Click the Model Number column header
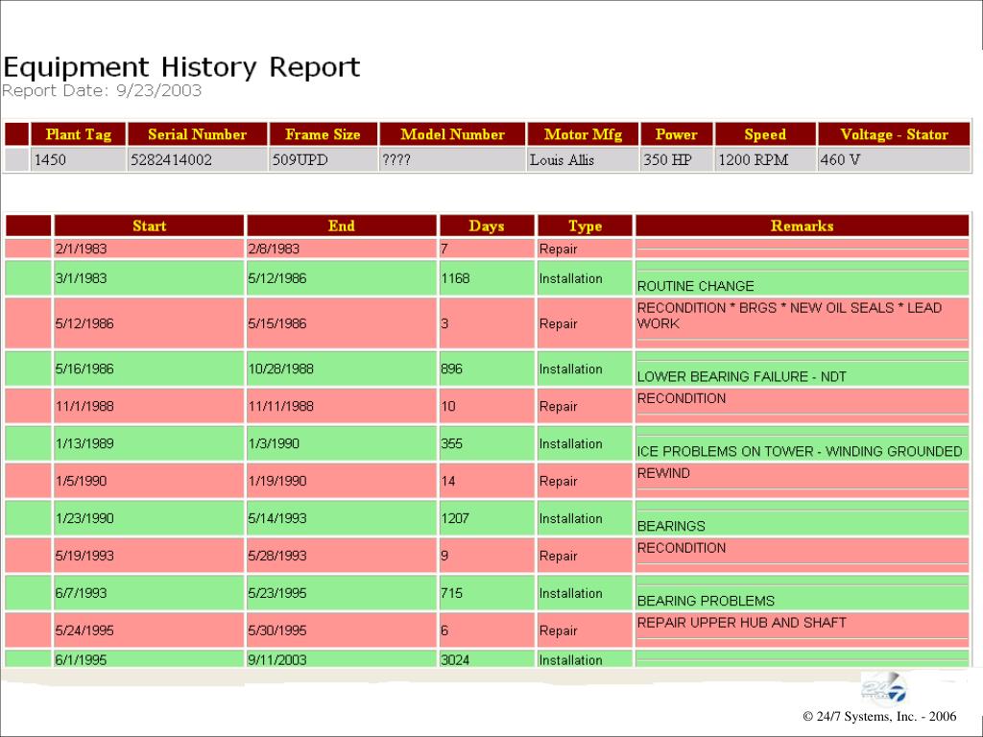The height and width of the screenshot is (737, 983). click(x=453, y=134)
